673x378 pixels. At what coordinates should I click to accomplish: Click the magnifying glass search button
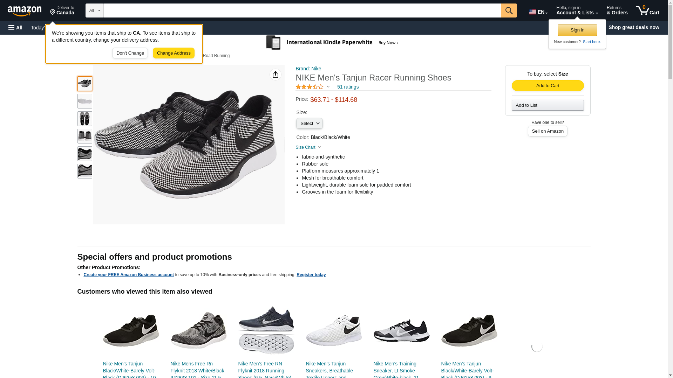tap(509, 10)
